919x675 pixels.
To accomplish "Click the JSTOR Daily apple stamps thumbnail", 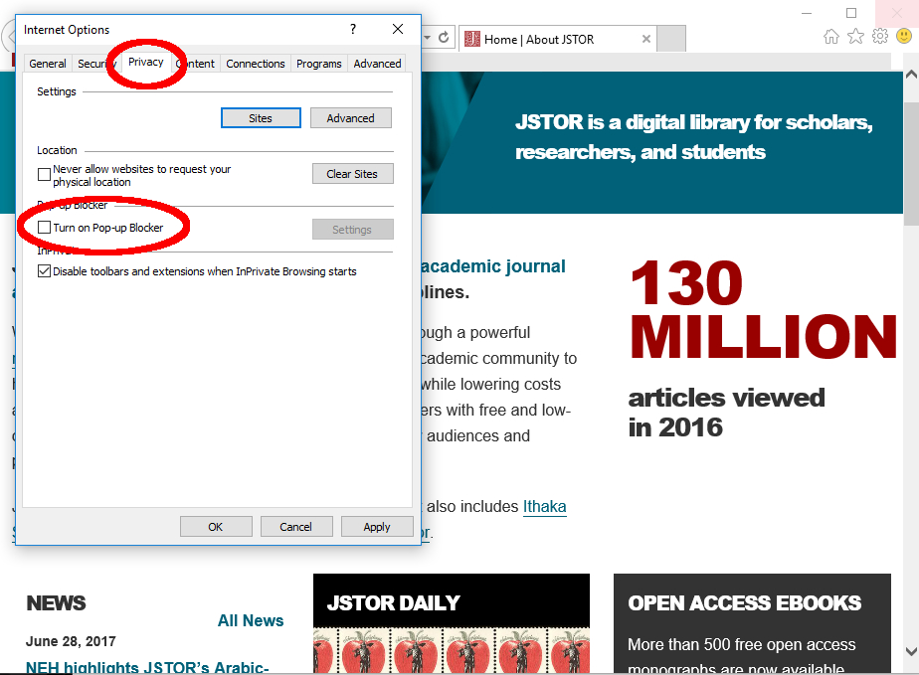I will (x=452, y=650).
